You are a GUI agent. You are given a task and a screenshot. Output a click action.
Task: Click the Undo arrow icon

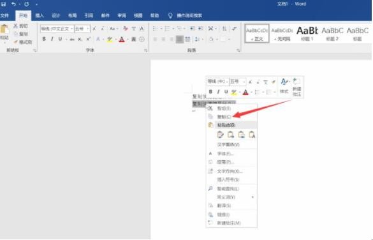pos(13,4)
